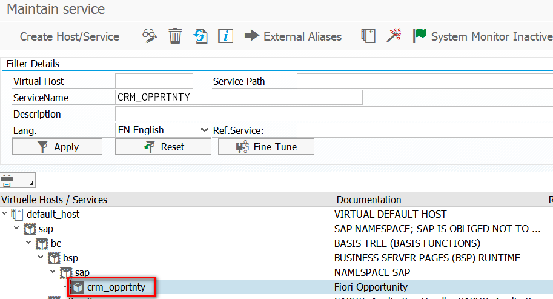Collapse the default_host tree node
553x299 pixels.
pos(5,214)
